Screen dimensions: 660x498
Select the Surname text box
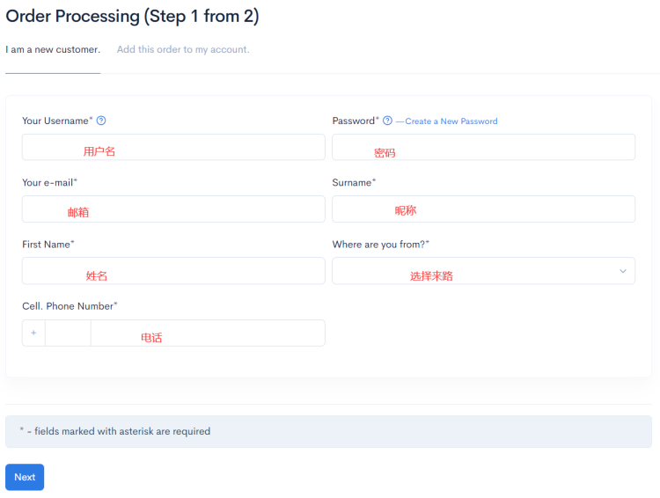pos(483,209)
